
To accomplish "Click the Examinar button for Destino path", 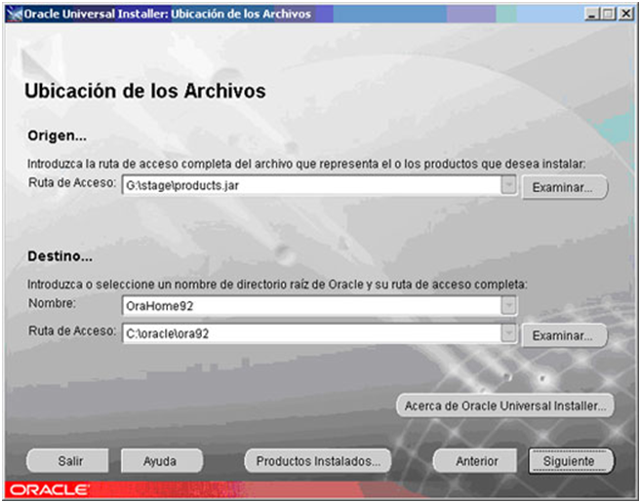I will click(x=565, y=335).
